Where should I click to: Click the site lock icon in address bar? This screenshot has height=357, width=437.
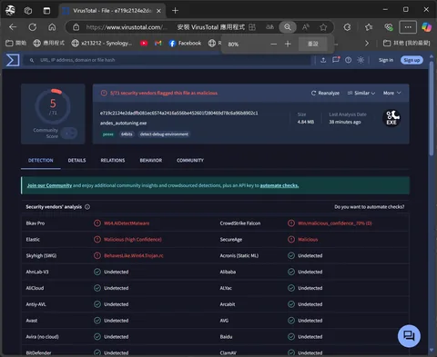point(76,27)
